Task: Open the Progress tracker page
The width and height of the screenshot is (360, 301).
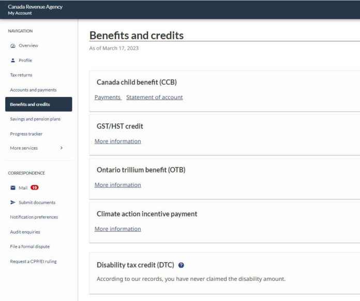Action: pos(26,134)
